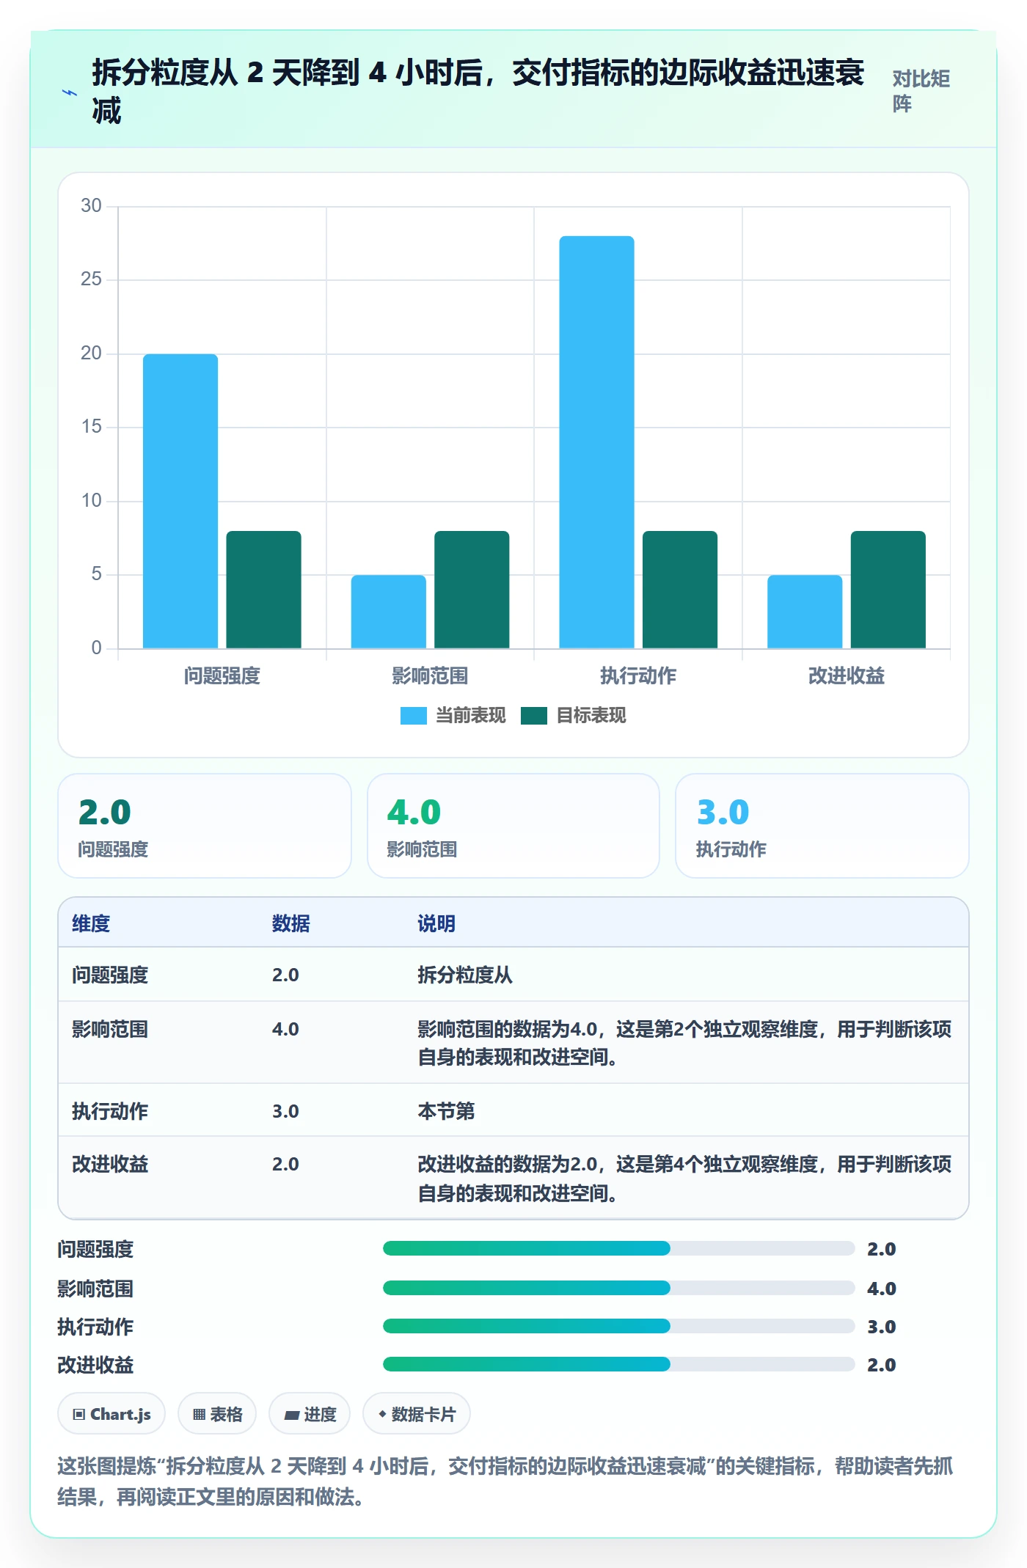Click the 当前表现 bar for 改进收益

tap(805, 612)
